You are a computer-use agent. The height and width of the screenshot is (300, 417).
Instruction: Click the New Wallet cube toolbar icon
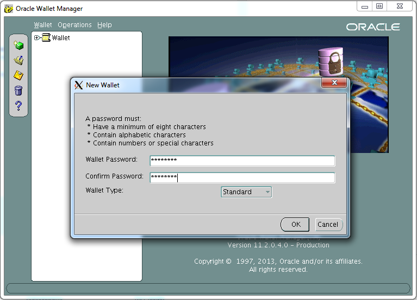click(18, 45)
